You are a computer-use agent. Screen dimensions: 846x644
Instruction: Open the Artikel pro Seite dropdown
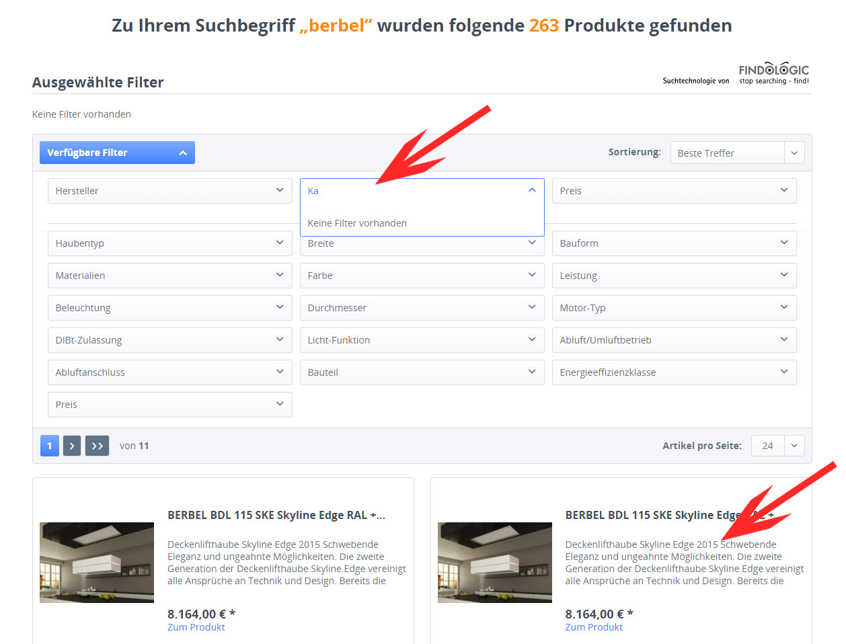pos(777,446)
